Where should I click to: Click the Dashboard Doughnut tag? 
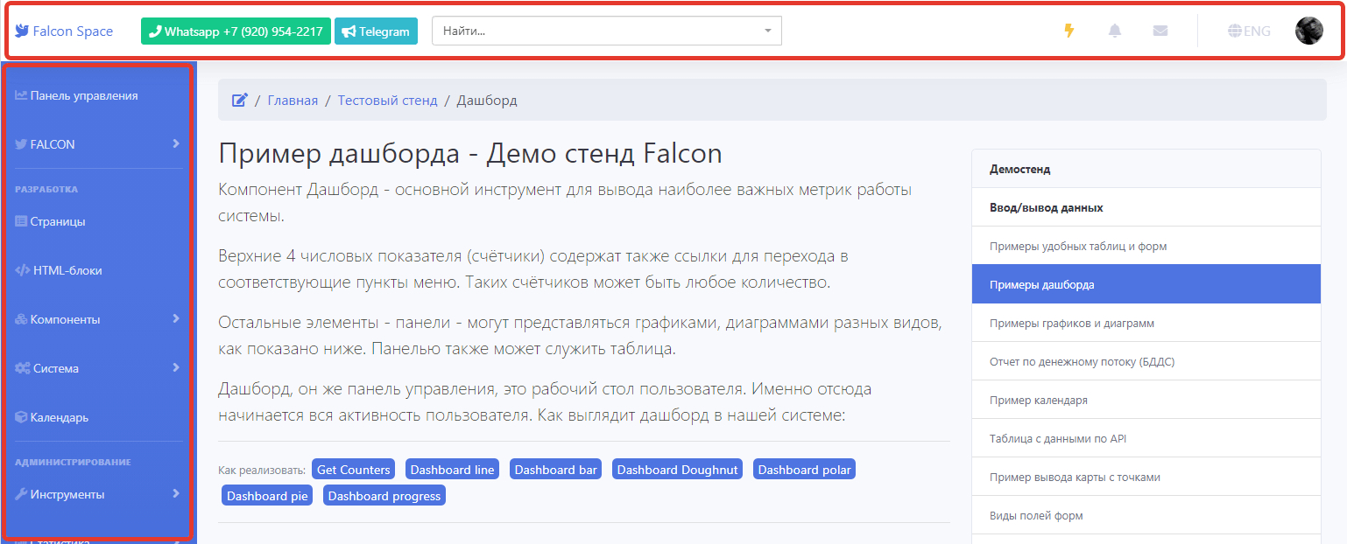tap(678, 470)
